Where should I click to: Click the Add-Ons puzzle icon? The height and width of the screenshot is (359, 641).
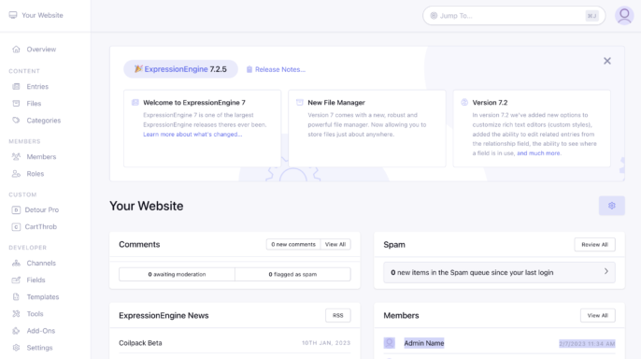(x=16, y=331)
